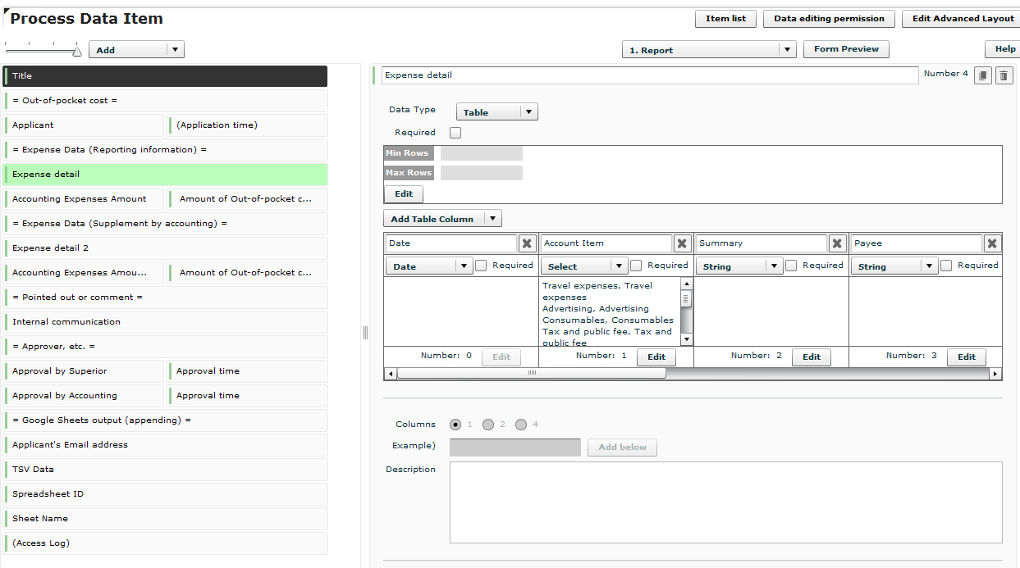Remove the Account Item column with its X icon
Image resolution: width=1020 pixels, height=568 pixels.
(x=682, y=243)
